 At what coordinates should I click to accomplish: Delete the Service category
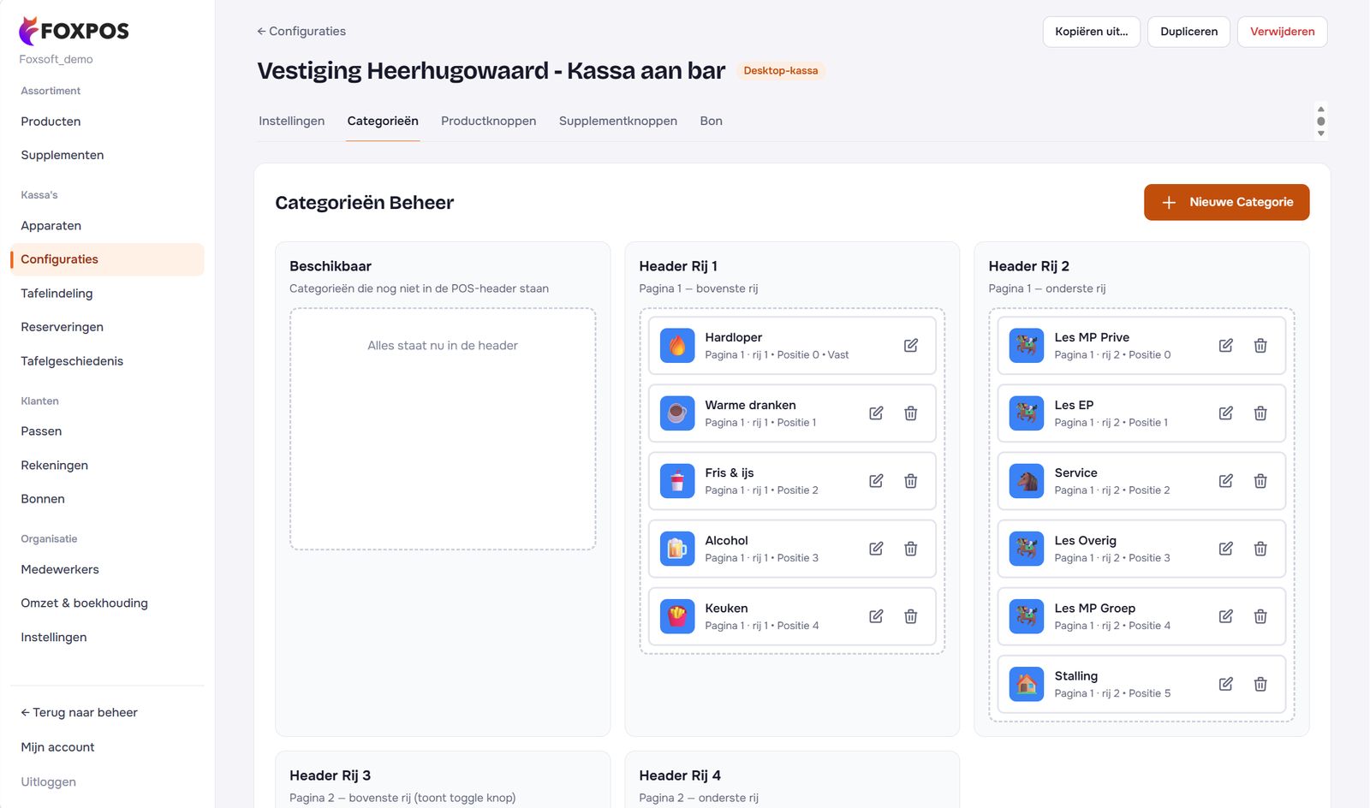1260,481
